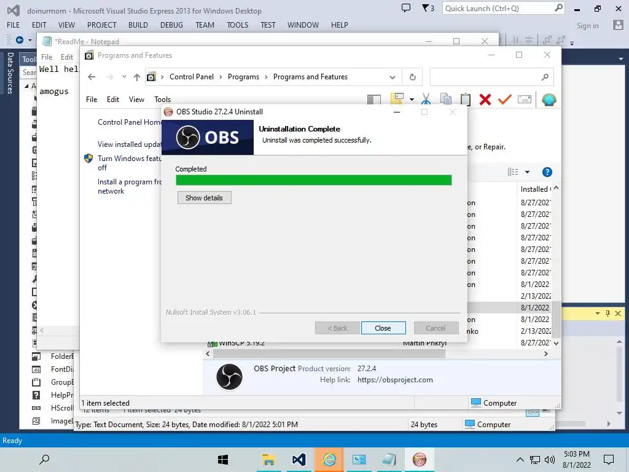
Task: Open the Visual Studio toolbar overflow dropdown
Action: 572,43
